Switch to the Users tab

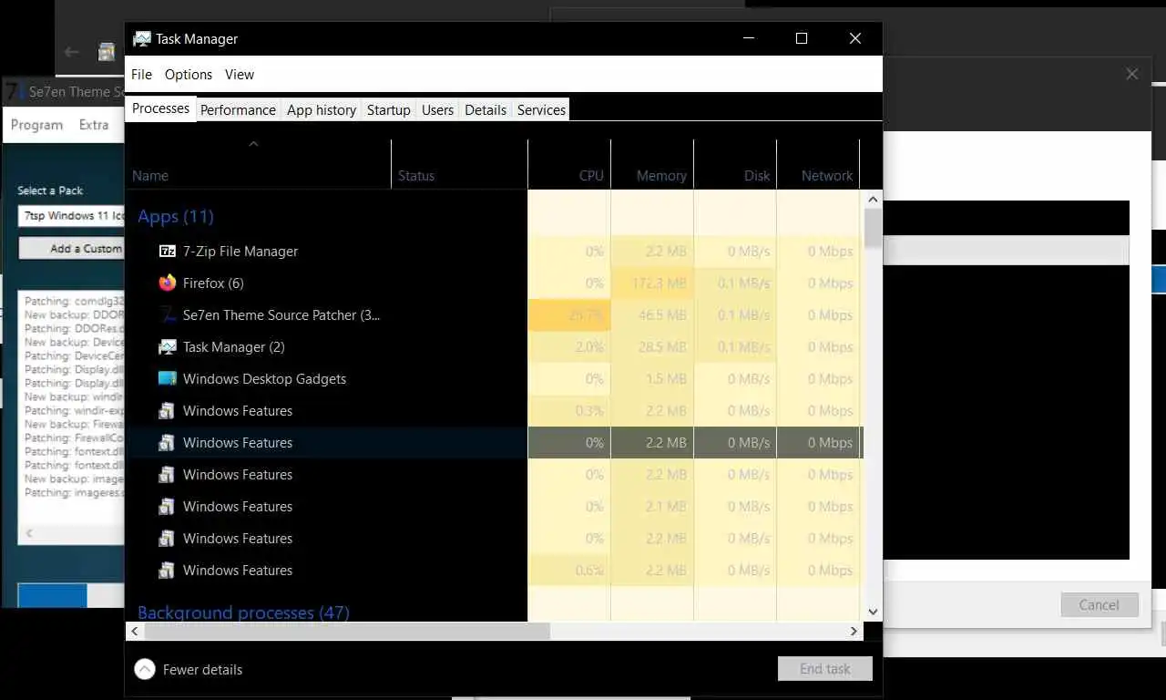437,110
